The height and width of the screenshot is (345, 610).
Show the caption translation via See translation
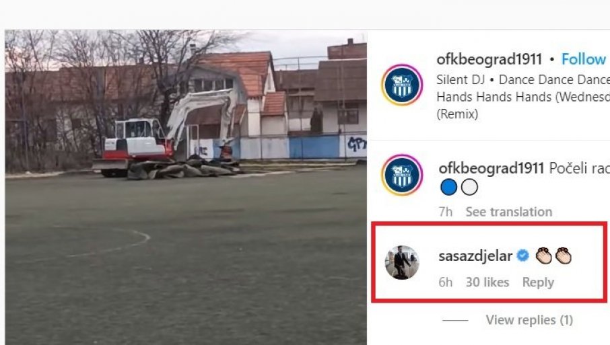coord(509,212)
